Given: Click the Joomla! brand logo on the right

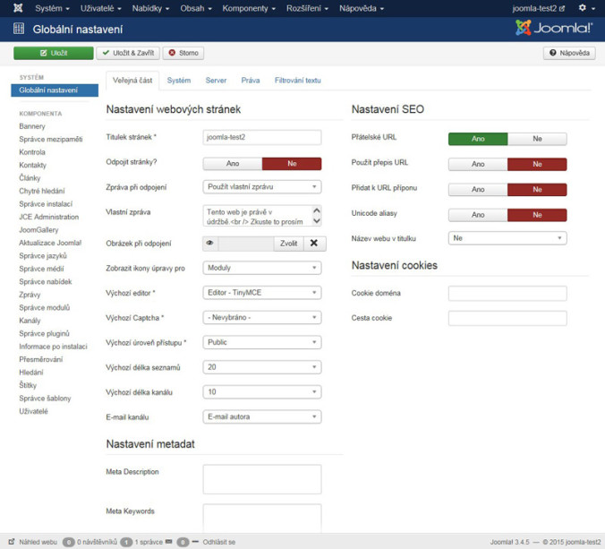Looking at the screenshot, I should tap(554, 29).
